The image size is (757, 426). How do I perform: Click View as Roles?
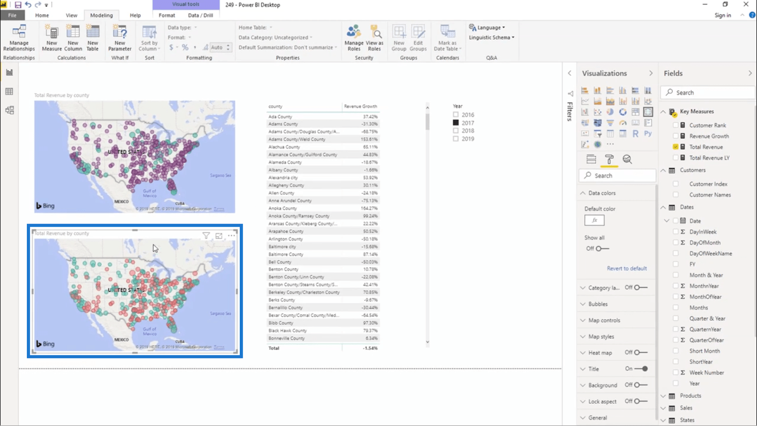point(374,38)
